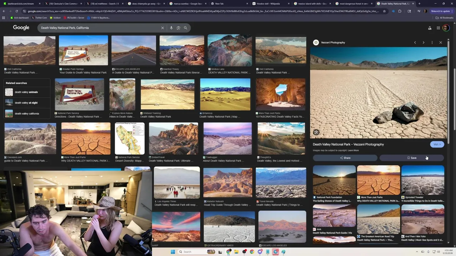Image resolution: width=456 pixels, height=256 pixels.
Task: Open National Park Foundation Sailing Stones thumbnail
Action: coord(334,180)
